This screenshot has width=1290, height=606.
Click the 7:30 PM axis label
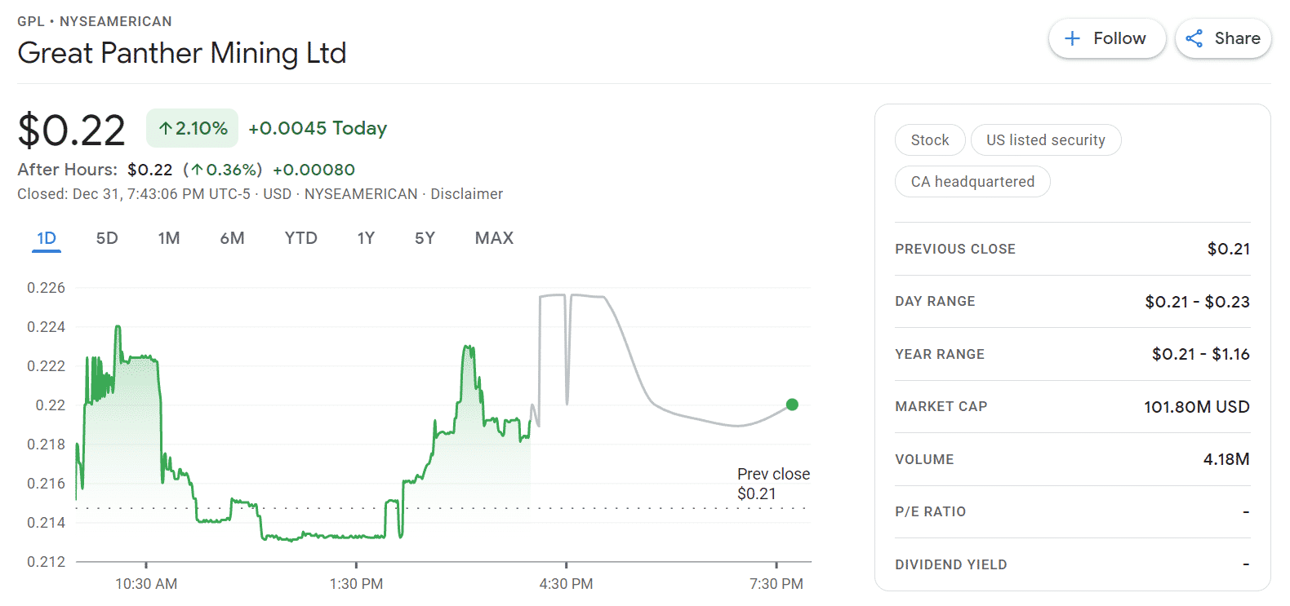pyautogui.click(x=776, y=584)
